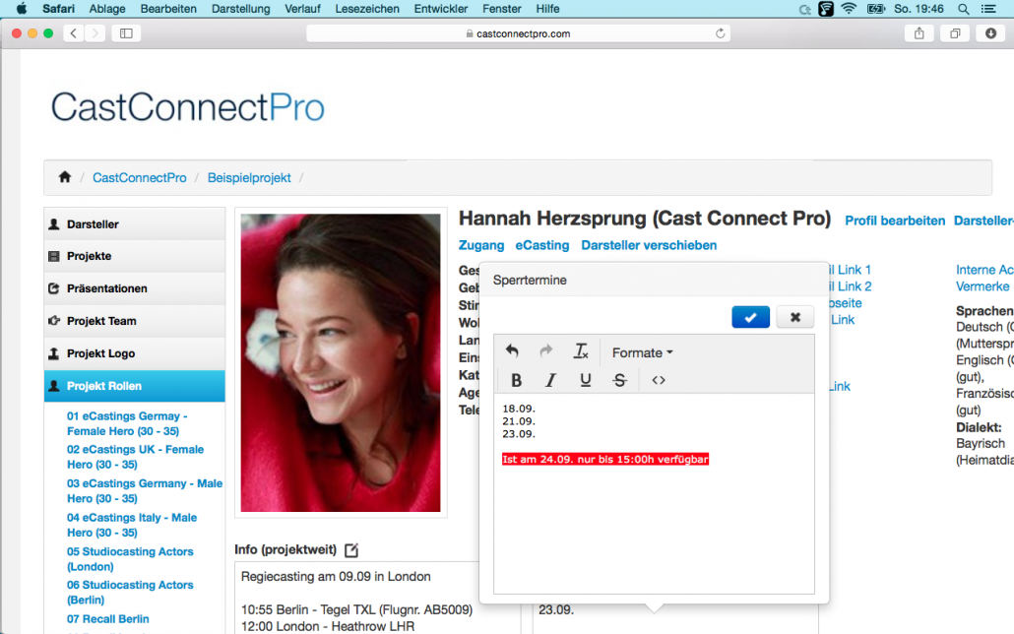The width and height of the screenshot is (1014, 634).
Task: Open the Apple menu
Action: click(x=22, y=9)
